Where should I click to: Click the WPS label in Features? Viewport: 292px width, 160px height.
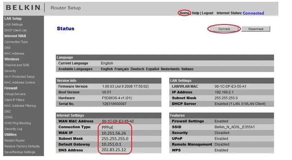pos(176,150)
